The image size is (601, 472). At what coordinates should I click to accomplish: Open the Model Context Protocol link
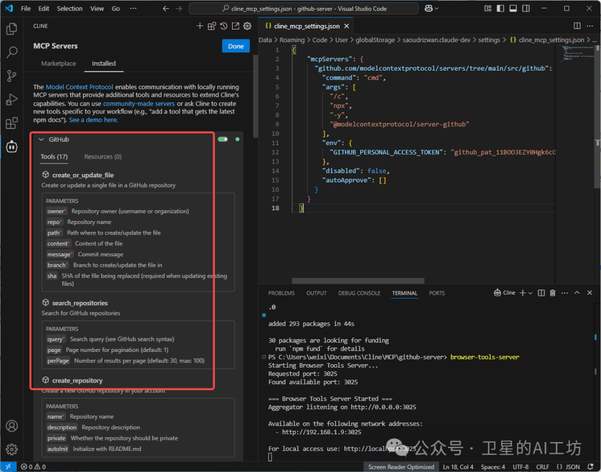(80, 87)
